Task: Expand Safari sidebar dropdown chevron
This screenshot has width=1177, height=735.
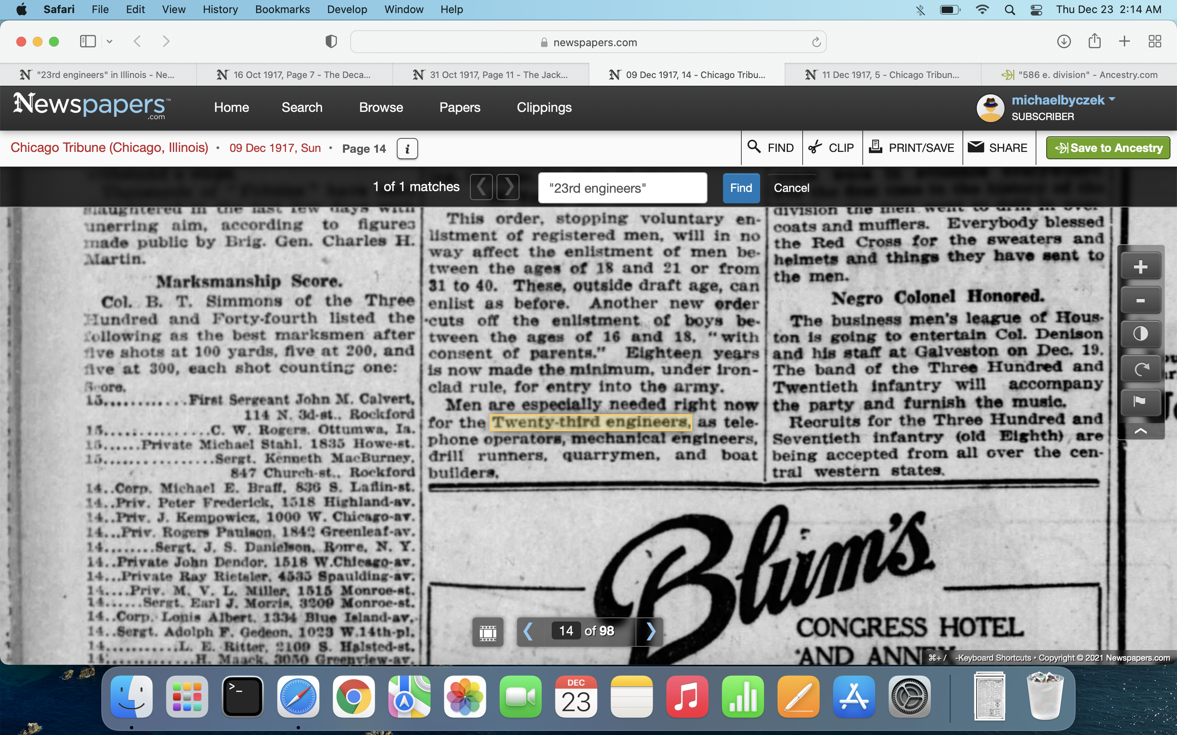Action: click(110, 42)
